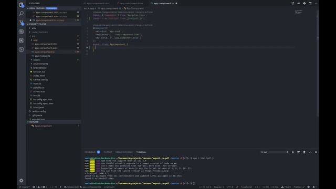336x189 pixels.
Task: Add a new terminal with the plus icon
Action: 293,152
